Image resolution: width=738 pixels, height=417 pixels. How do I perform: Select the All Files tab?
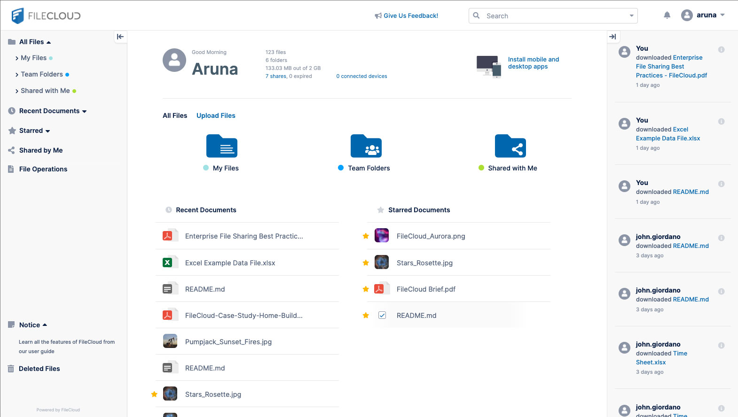175,116
